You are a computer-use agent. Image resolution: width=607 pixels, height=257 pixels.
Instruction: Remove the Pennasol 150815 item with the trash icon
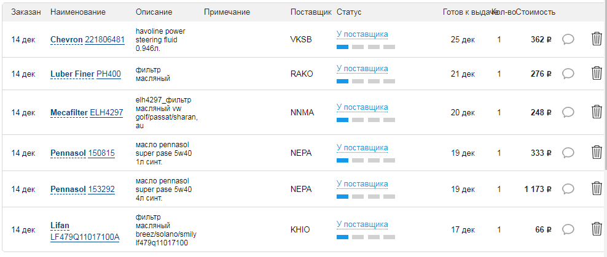pyautogui.click(x=597, y=152)
